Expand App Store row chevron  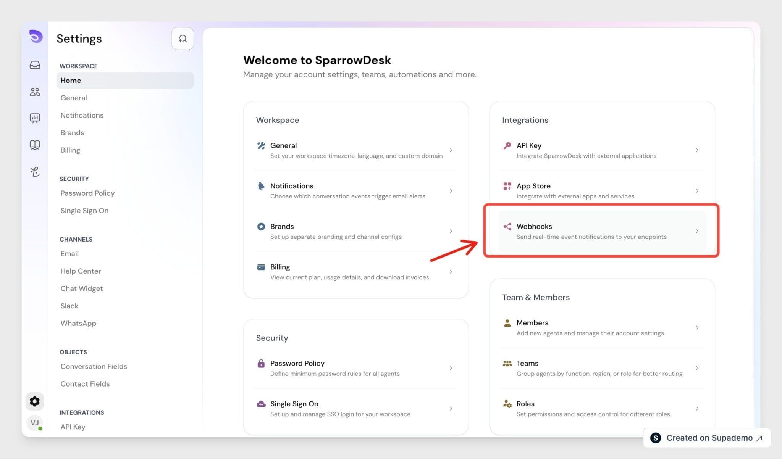pos(697,191)
